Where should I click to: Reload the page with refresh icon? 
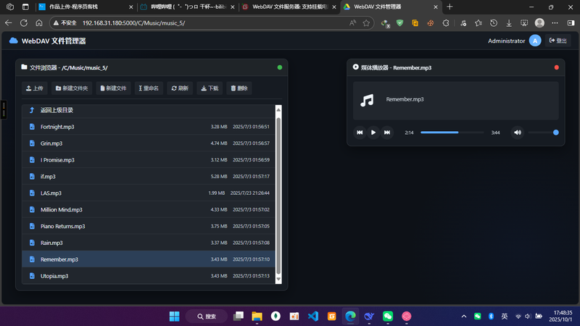(24, 23)
